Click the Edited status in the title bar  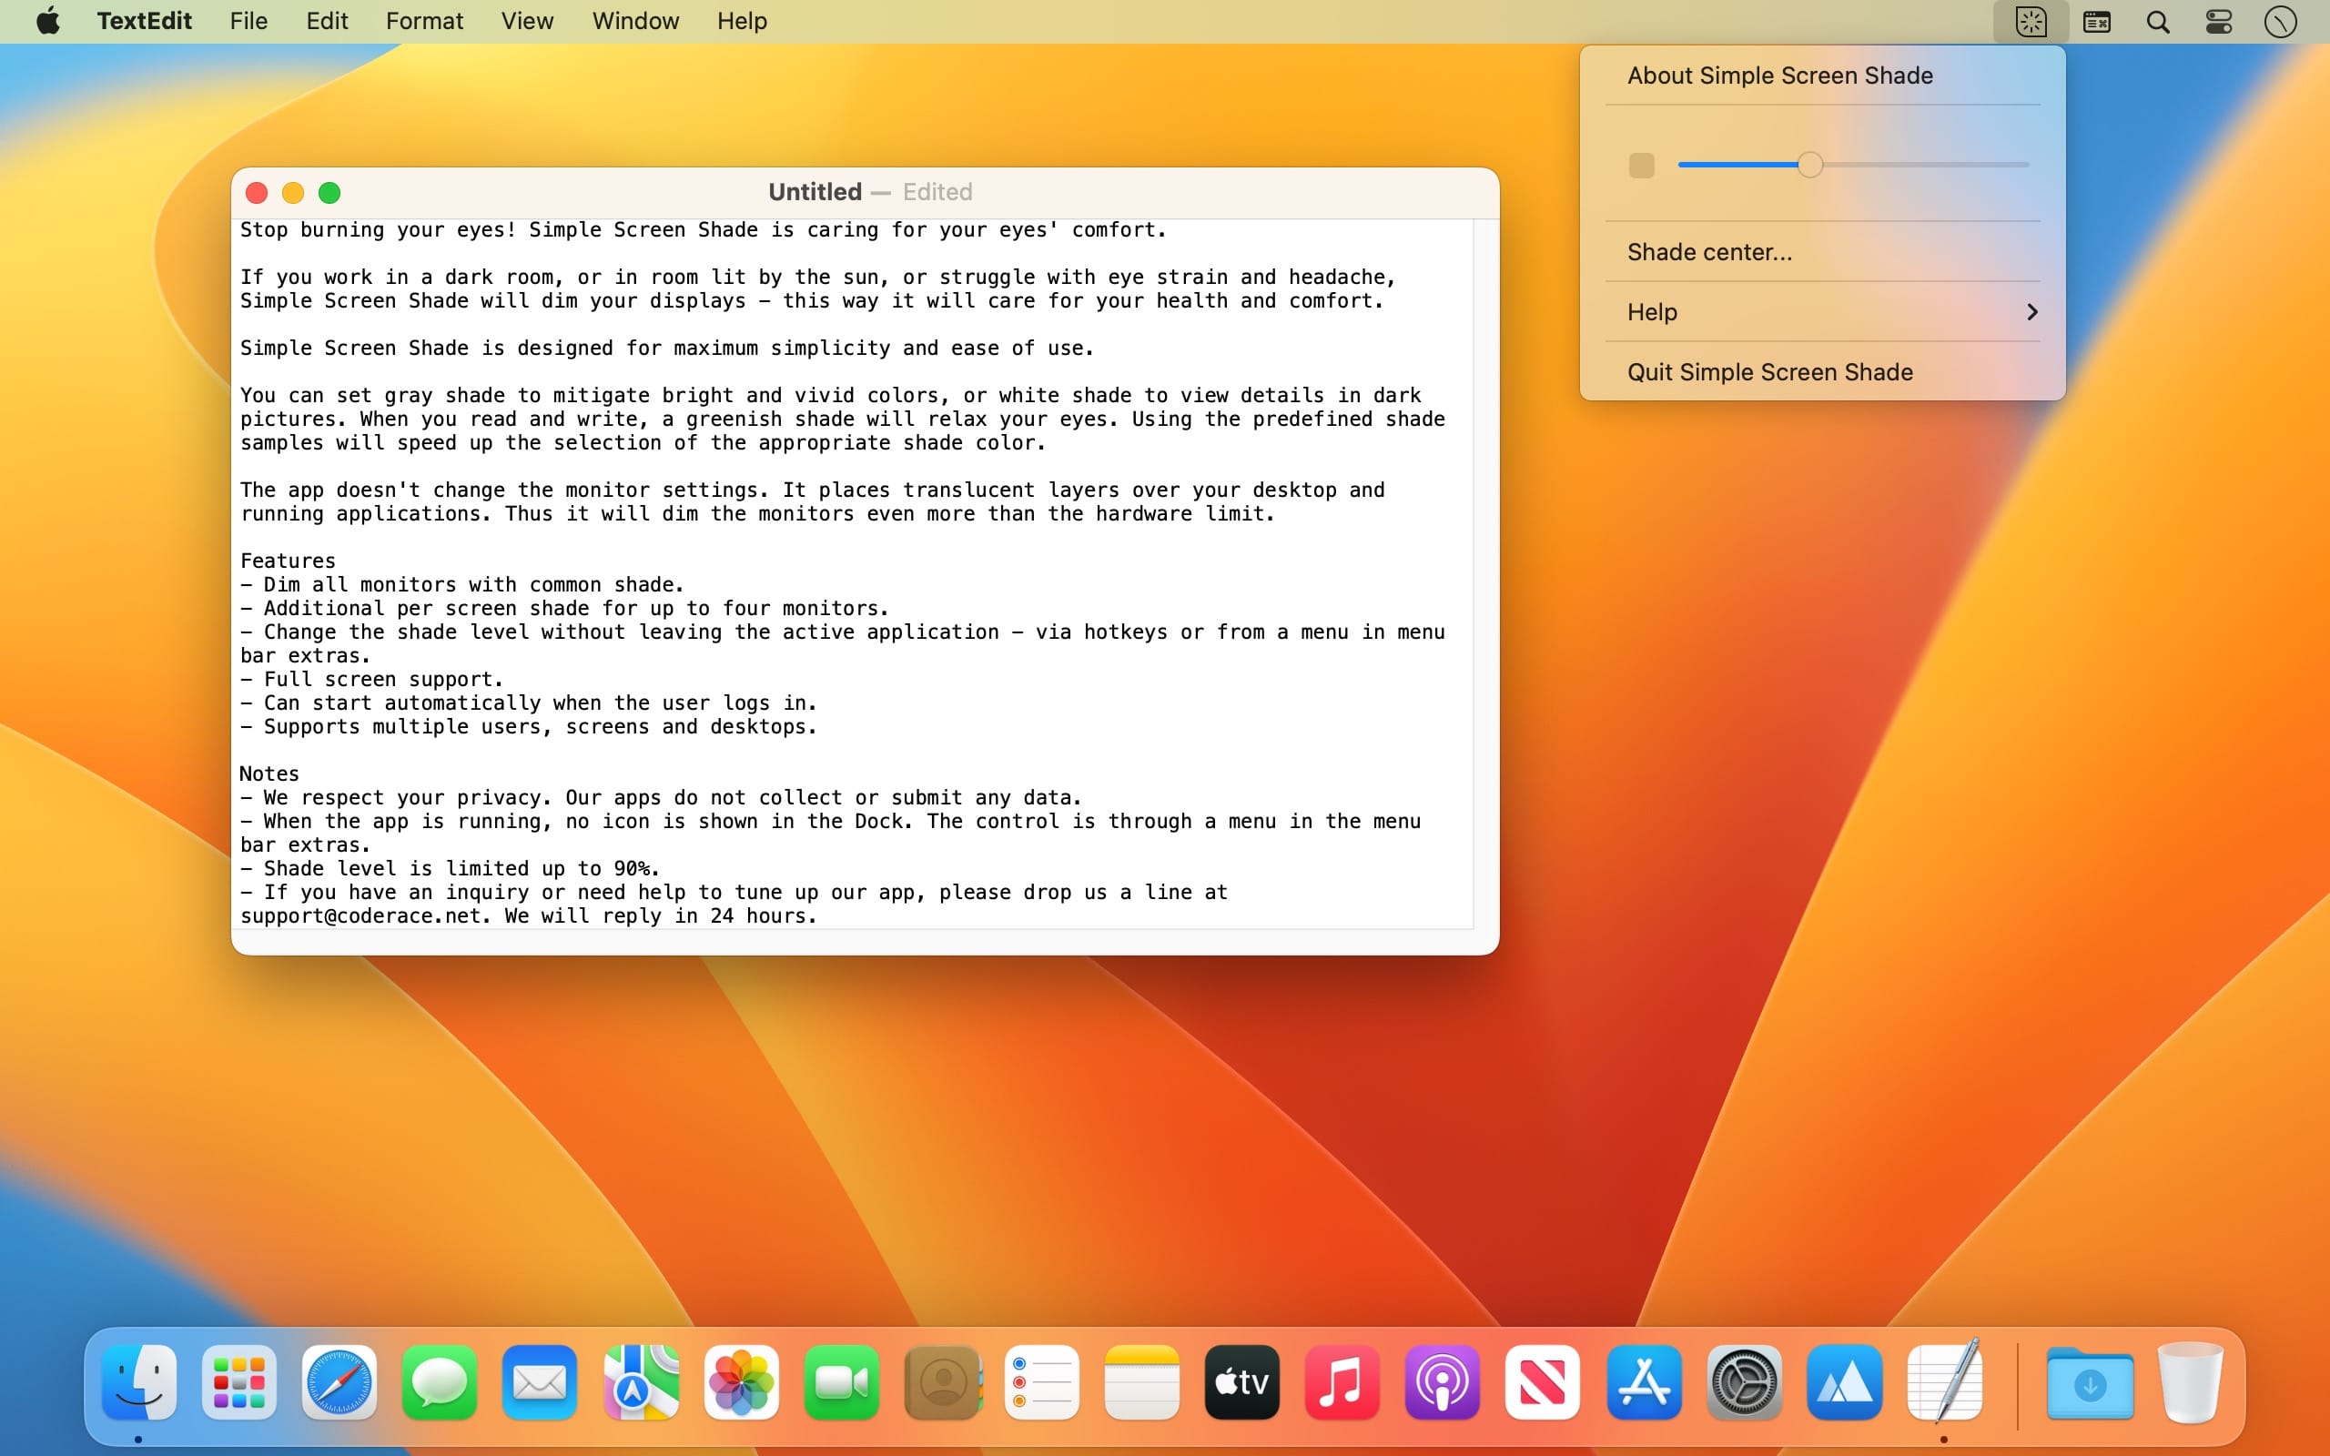click(937, 192)
